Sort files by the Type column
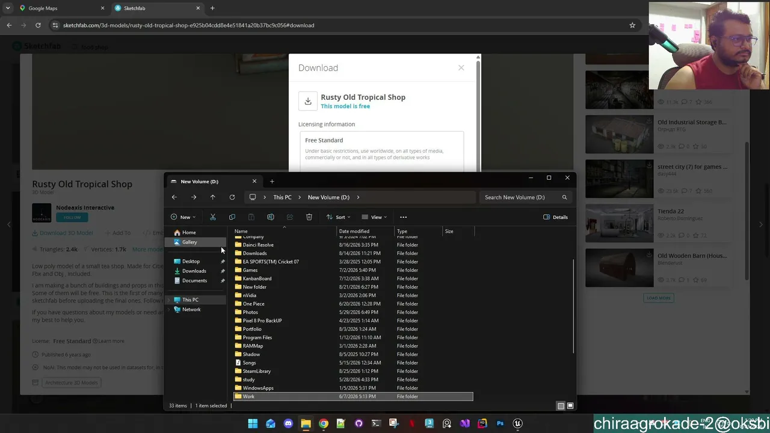The image size is (770, 433). point(418,231)
